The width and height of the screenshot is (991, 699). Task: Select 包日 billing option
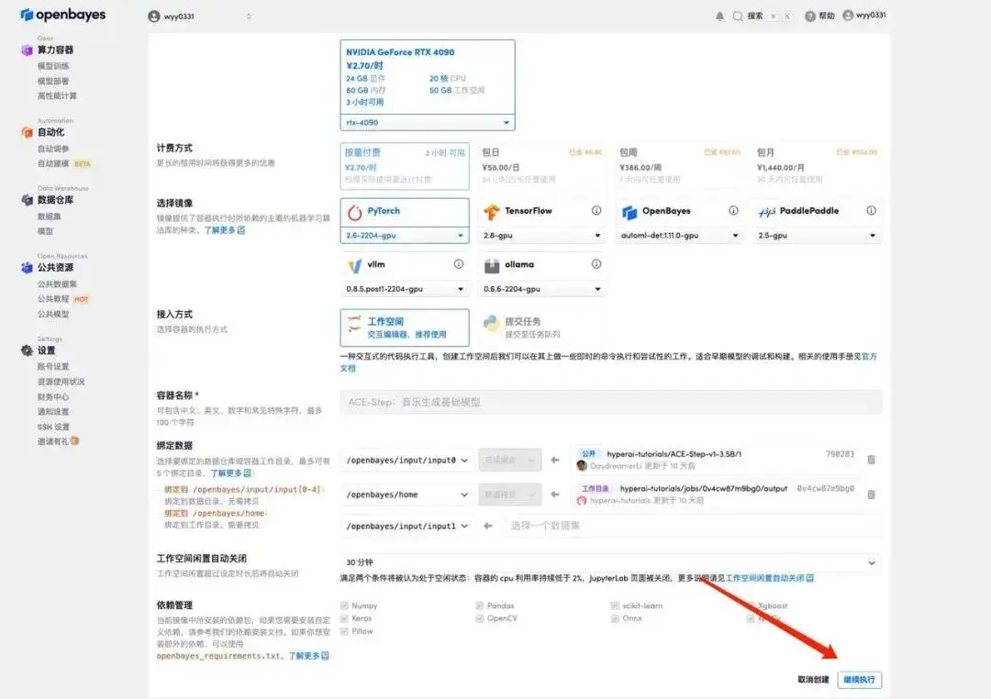click(x=541, y=166)
